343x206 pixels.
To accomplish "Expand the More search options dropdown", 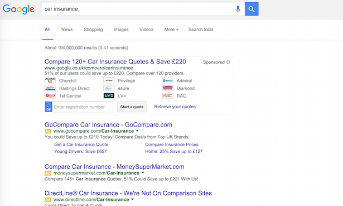I will point(171,29).
